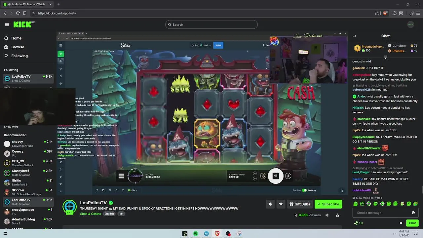Open Telegram from taskbar

206,234
